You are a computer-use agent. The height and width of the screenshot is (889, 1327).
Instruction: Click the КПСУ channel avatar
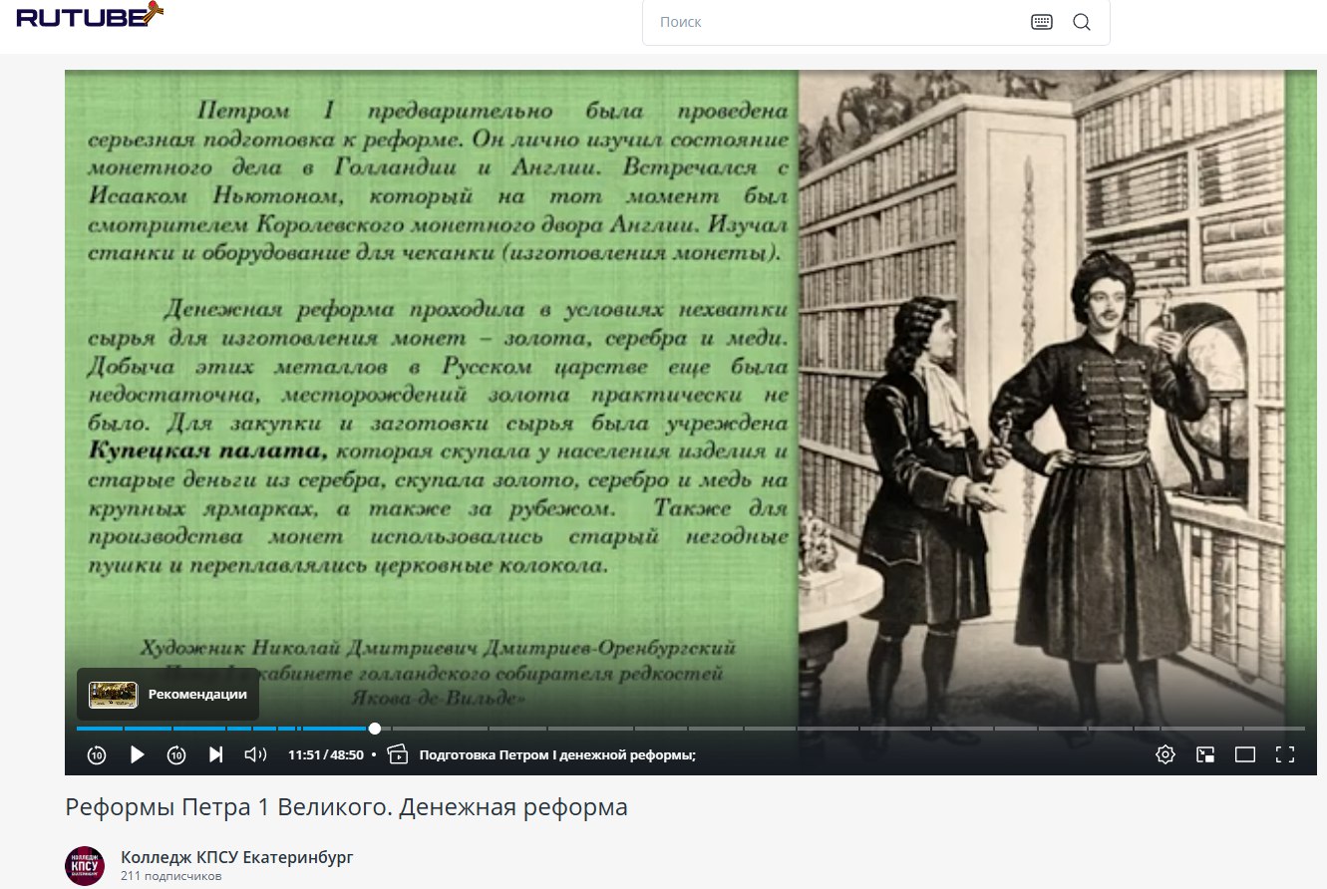click(x=85, y=865)
